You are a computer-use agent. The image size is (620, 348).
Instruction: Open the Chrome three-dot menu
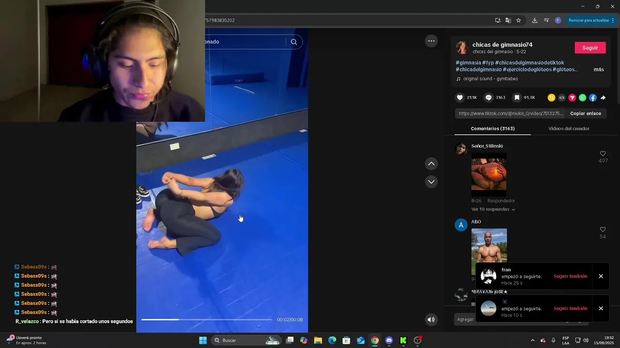click(x=613, y=20)
